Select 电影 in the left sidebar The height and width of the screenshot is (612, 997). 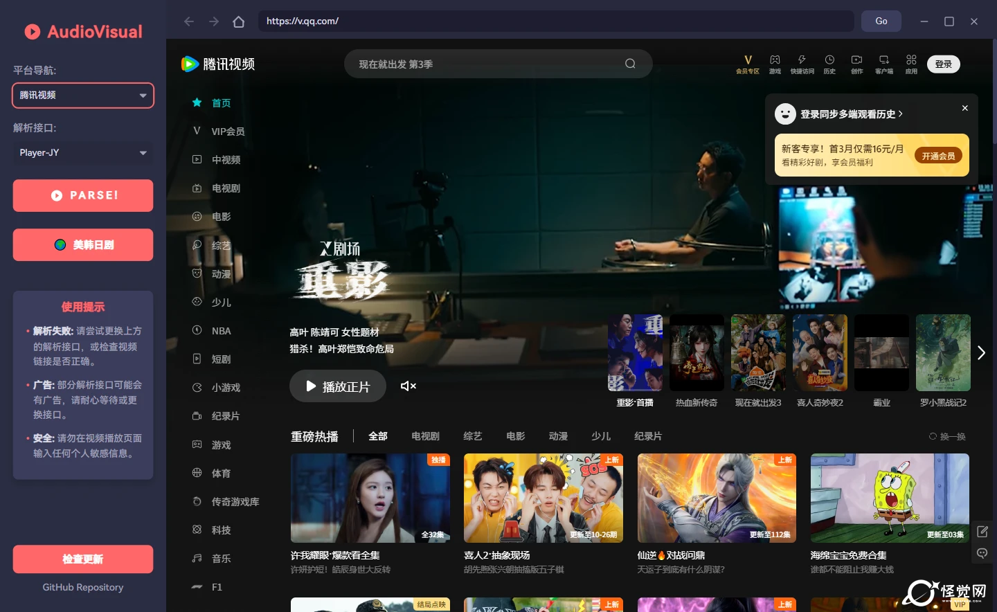pos(222,217)
